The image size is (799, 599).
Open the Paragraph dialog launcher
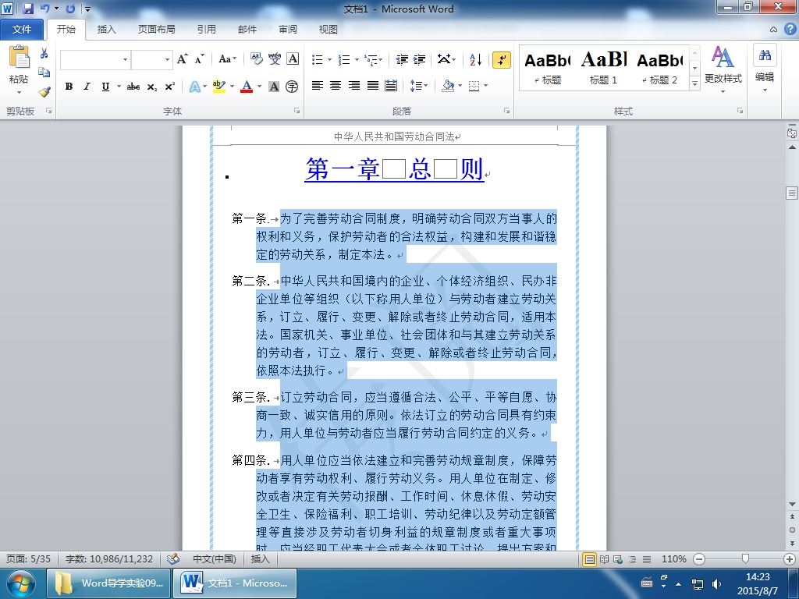pyautogui.click(x=506, y=111)
